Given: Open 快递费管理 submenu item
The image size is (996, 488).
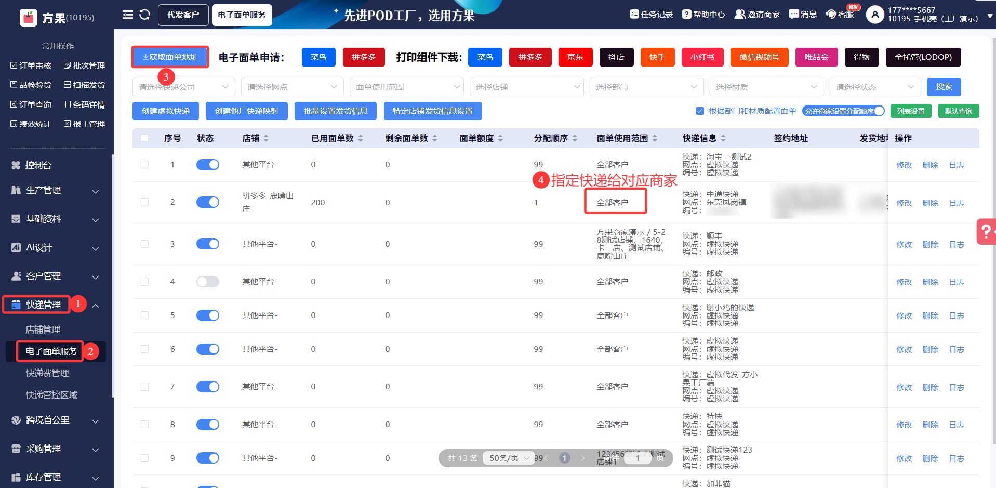Looking at the screenshot, I should tap(47, 373).
